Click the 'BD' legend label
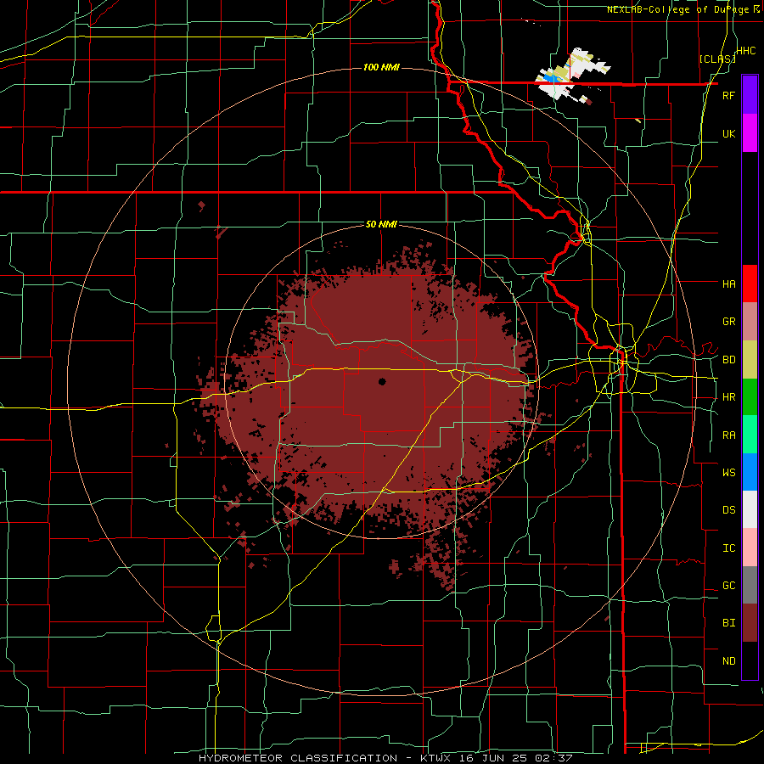 point(728,360)
